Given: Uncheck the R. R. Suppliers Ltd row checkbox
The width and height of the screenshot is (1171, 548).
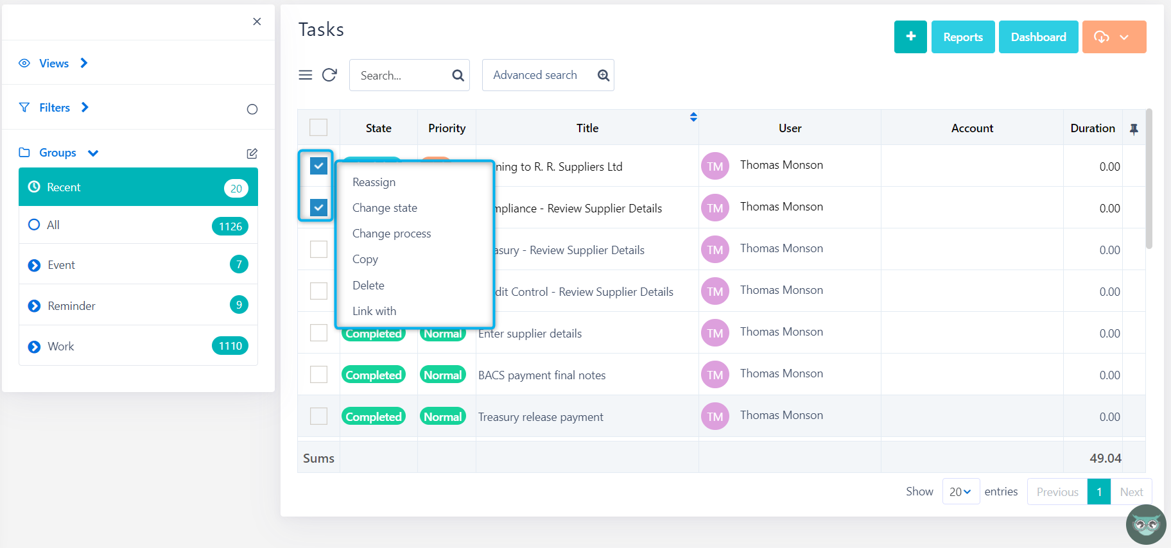Looking at the screenshot, I should (x=318, y=166).
